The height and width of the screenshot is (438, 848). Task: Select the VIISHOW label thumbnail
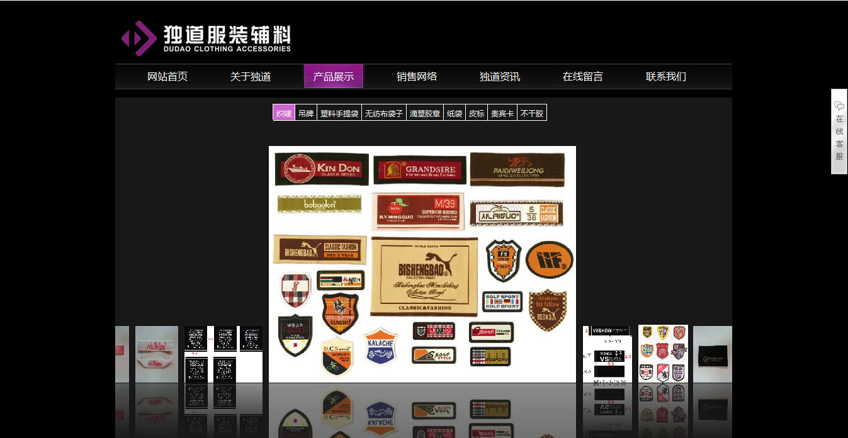608,354
